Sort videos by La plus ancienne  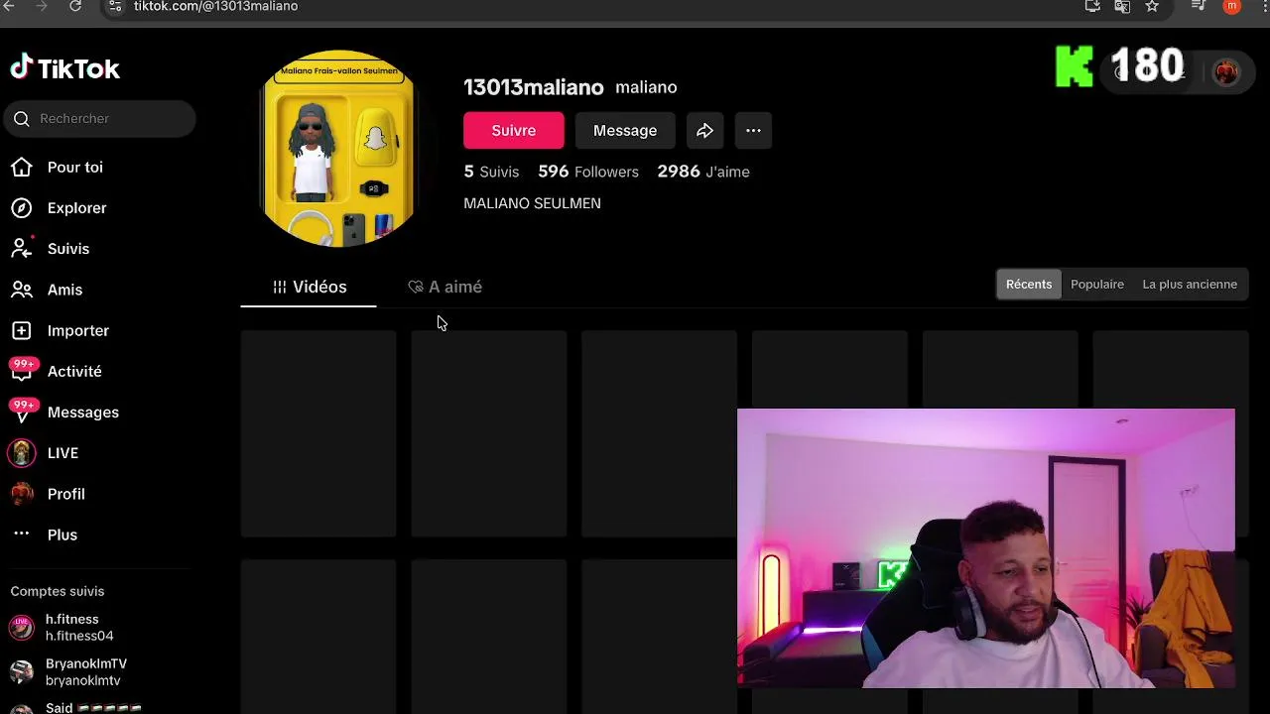[1190, 285]
